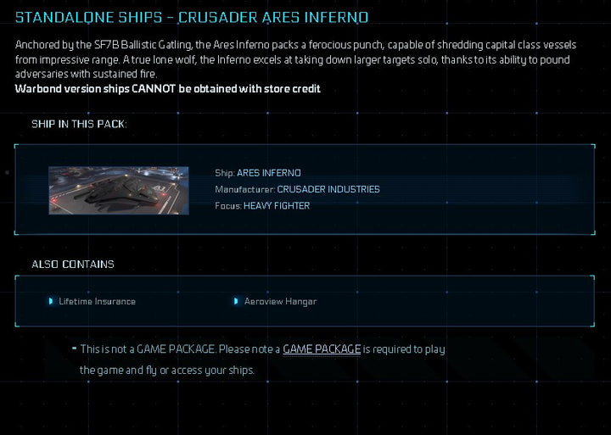Click the bold Warbond store credit notice
The image size is (611, 435).
[x=168, y=89]
